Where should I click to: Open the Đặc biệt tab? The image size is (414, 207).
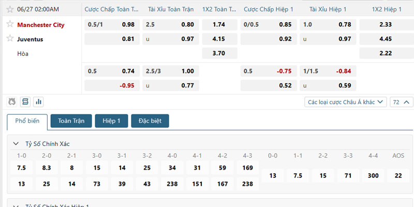[150, 121]
